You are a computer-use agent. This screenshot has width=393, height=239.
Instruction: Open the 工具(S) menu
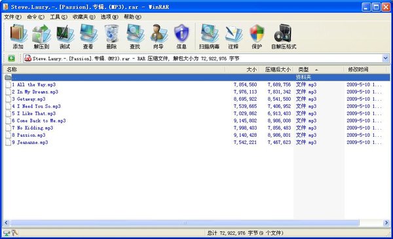tap(58, 17)
